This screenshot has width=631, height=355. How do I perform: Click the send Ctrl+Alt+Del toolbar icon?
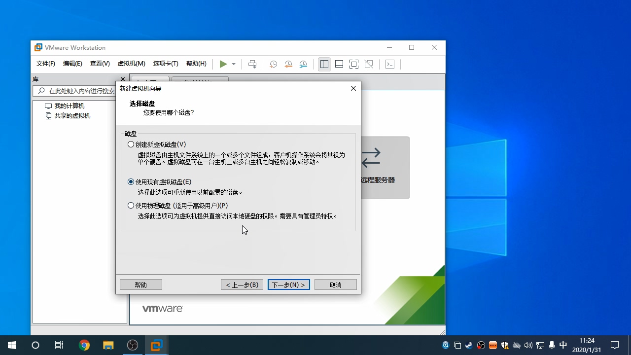point(252,64)
